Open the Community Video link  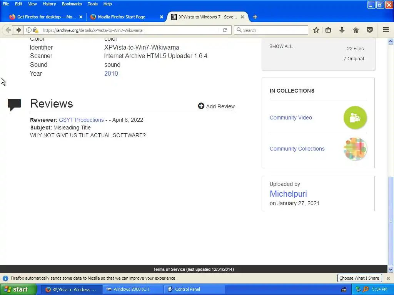click(x=291, y=118)
